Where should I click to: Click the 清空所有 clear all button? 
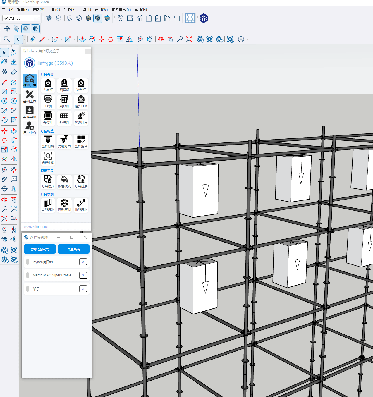73,249
